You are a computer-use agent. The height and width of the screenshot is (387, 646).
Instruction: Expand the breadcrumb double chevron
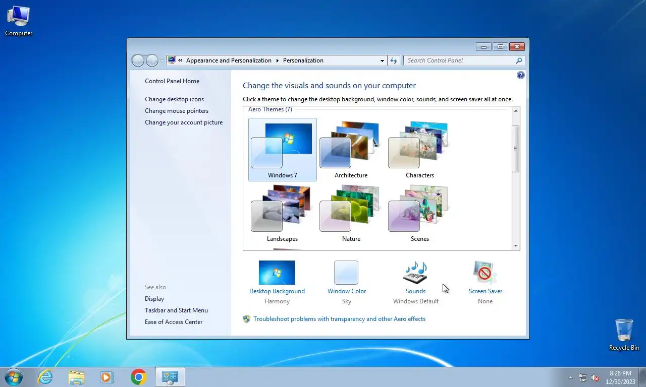pyautogui.click(x=180, y=60)
